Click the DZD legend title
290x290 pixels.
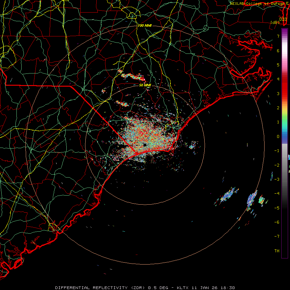click(283, 19)
